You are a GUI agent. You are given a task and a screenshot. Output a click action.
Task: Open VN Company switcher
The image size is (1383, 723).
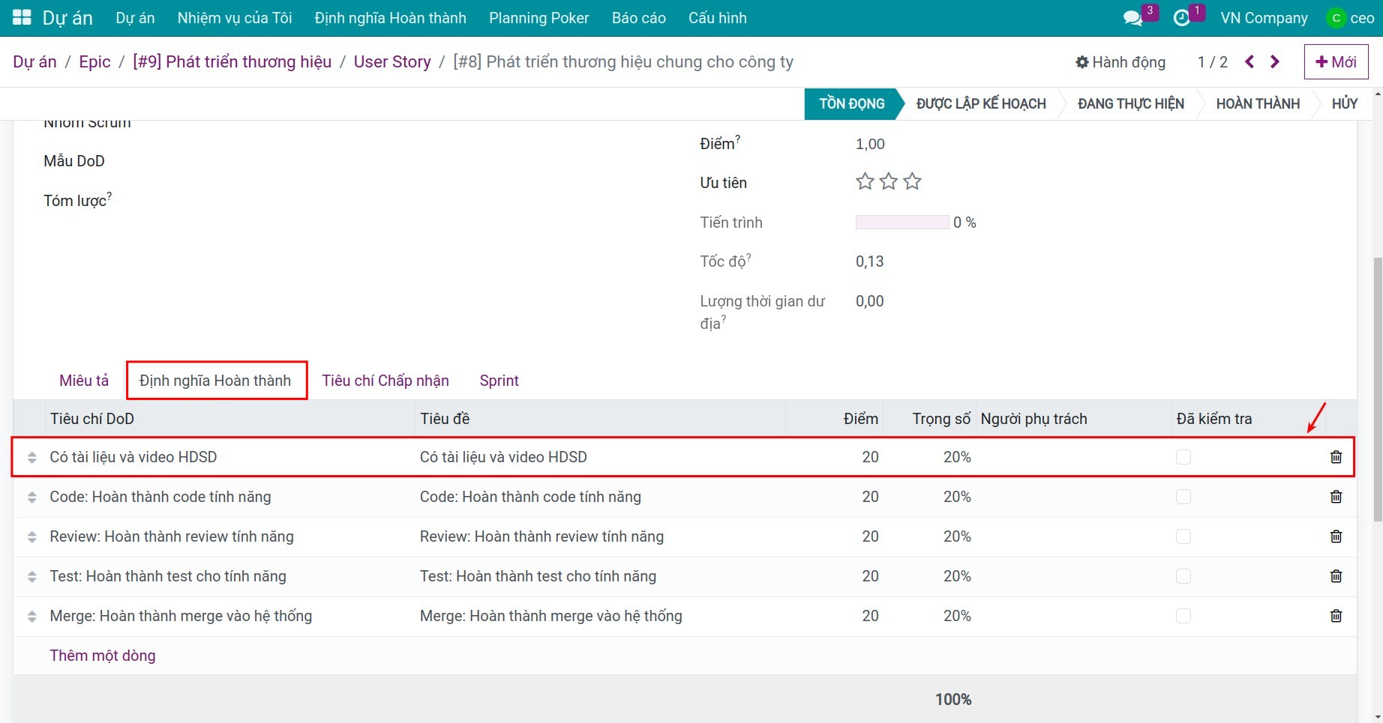(x=1264, y=18)
